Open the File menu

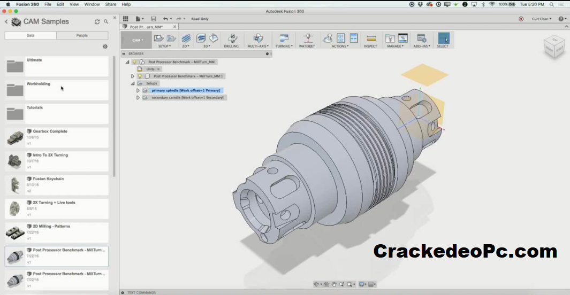tap(48, 4)
